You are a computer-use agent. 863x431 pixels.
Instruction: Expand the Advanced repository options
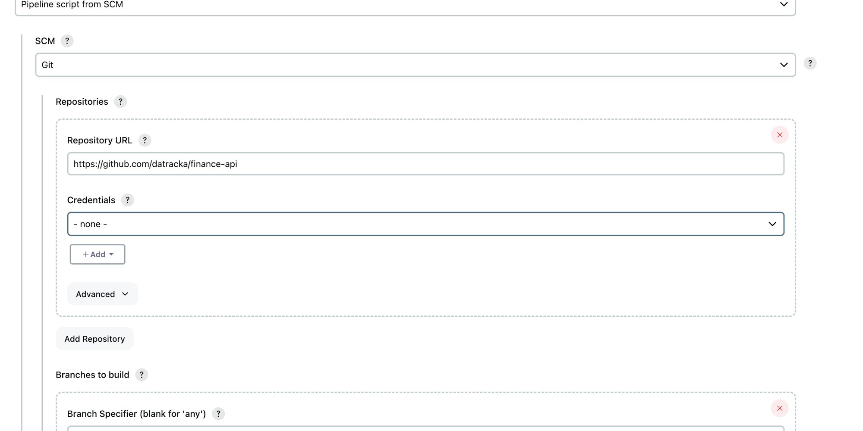(x=102, y=294)
